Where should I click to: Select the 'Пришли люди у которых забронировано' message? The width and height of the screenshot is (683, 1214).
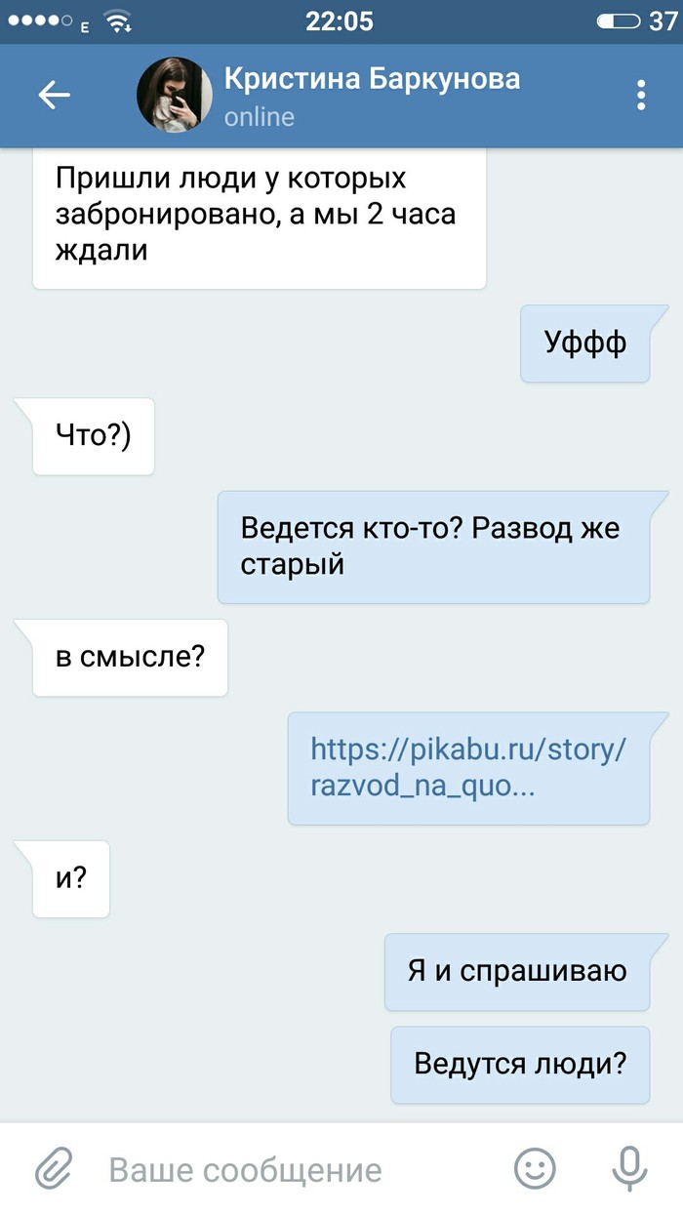coord(260,215)
